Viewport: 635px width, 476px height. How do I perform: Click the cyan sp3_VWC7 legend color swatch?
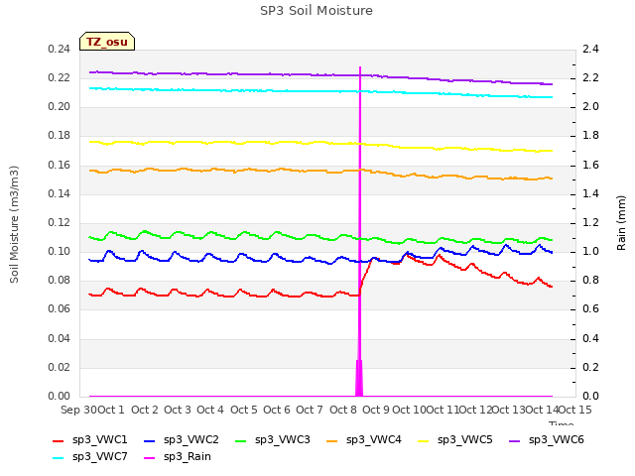click(x=59, y=458)
